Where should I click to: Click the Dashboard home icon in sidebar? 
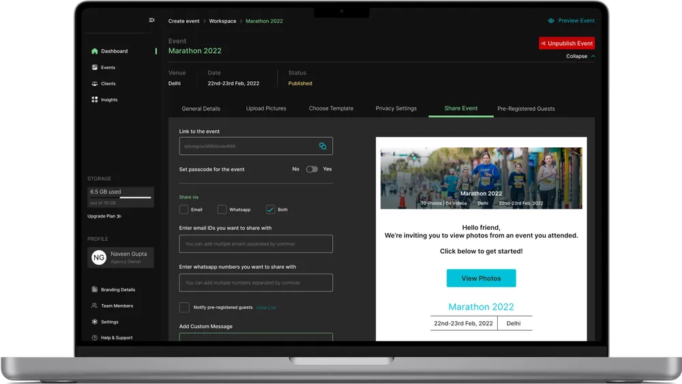point(95,51)
